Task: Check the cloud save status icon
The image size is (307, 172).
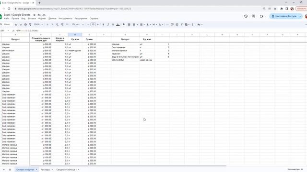Action: click(44, 15)
